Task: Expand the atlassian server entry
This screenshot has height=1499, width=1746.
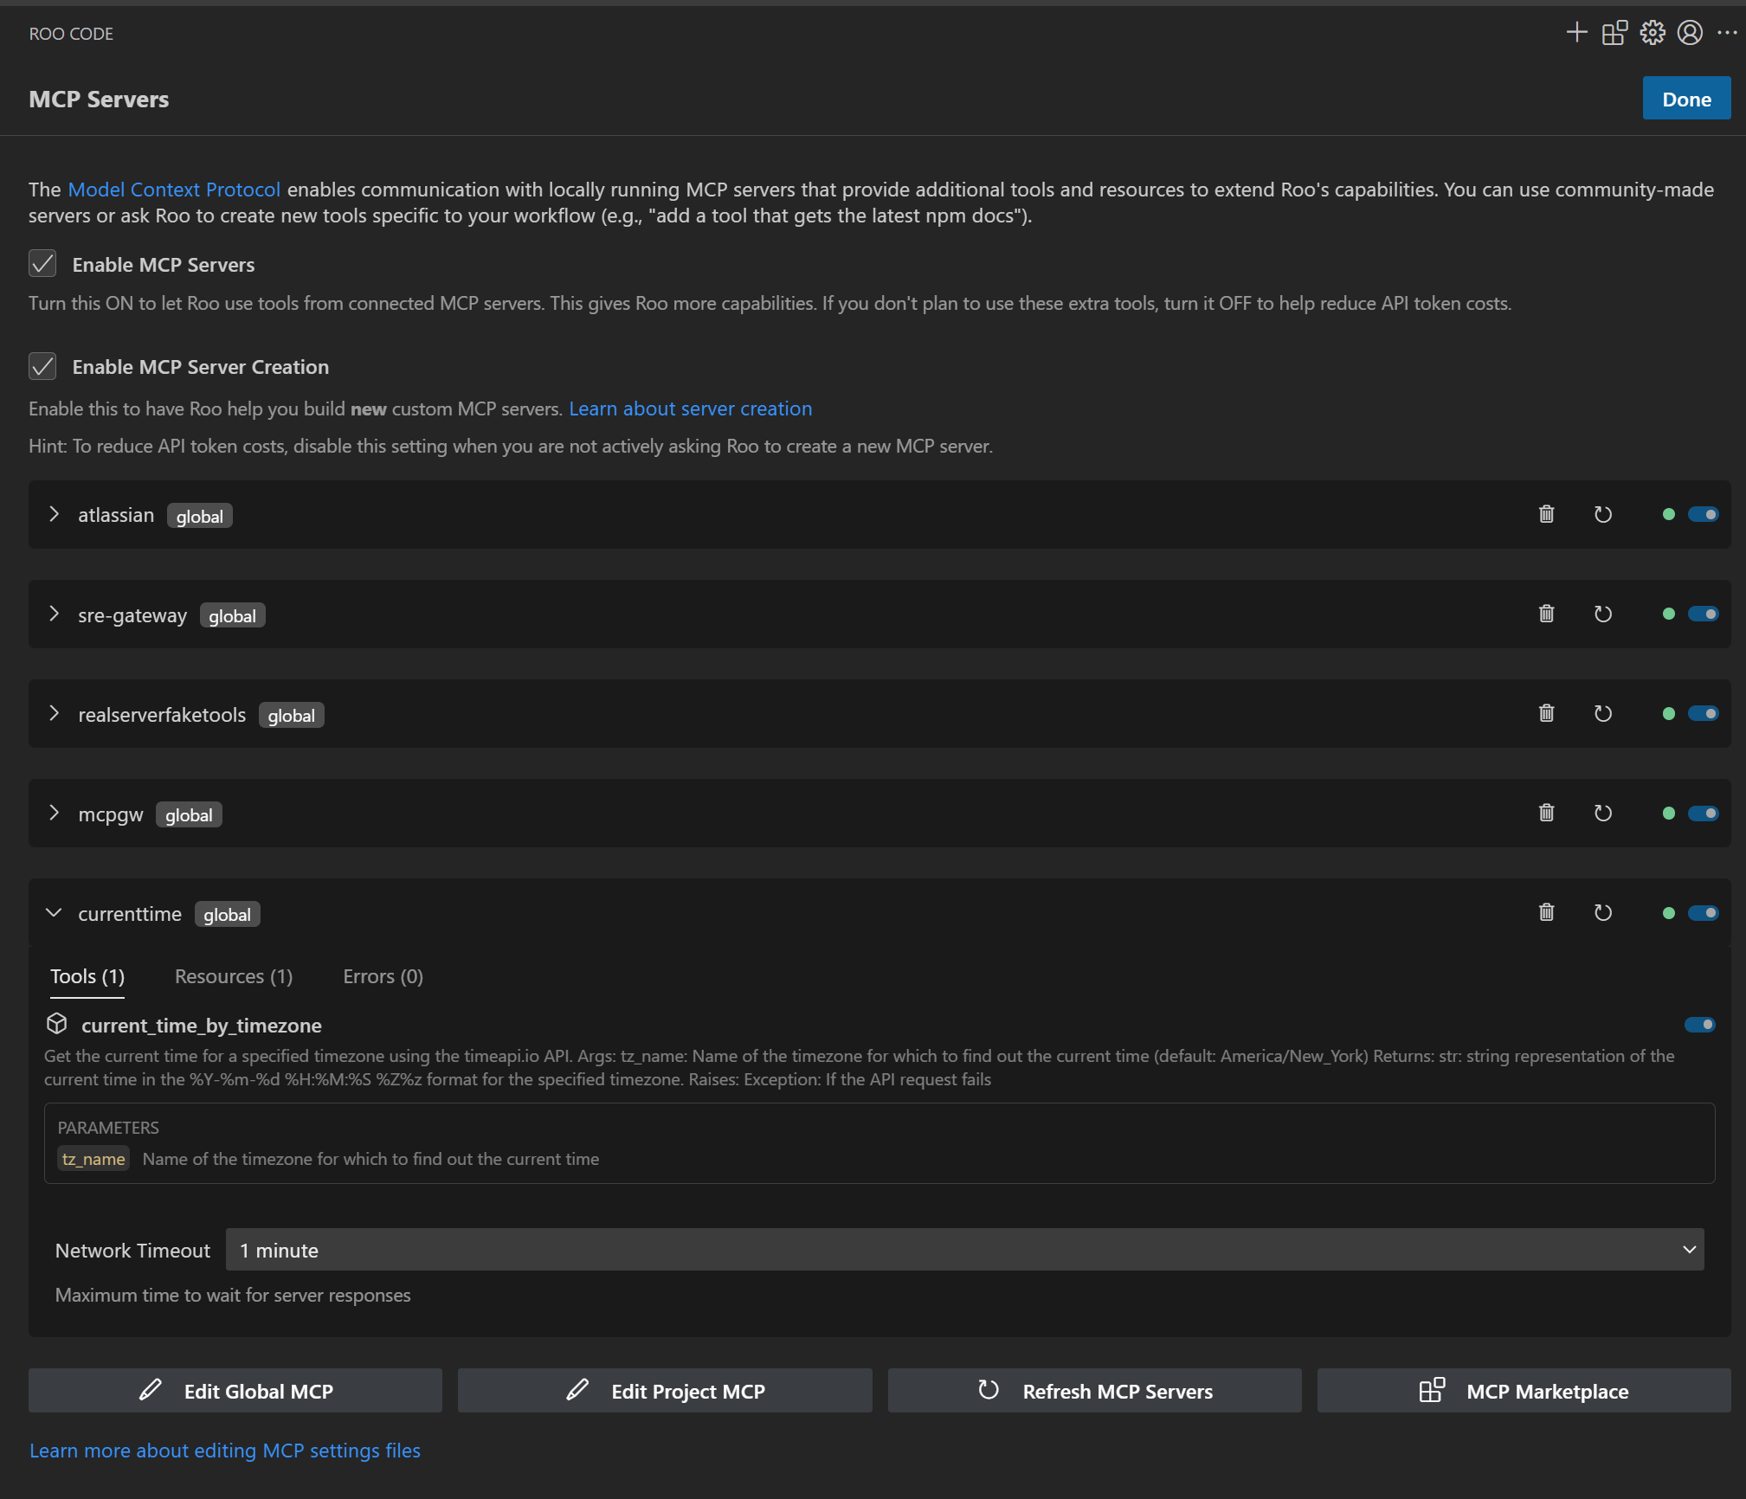Action: tap(55, 514)
